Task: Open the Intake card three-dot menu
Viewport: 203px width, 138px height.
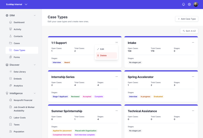Action: pyautogui.click(x=193, y=42)
